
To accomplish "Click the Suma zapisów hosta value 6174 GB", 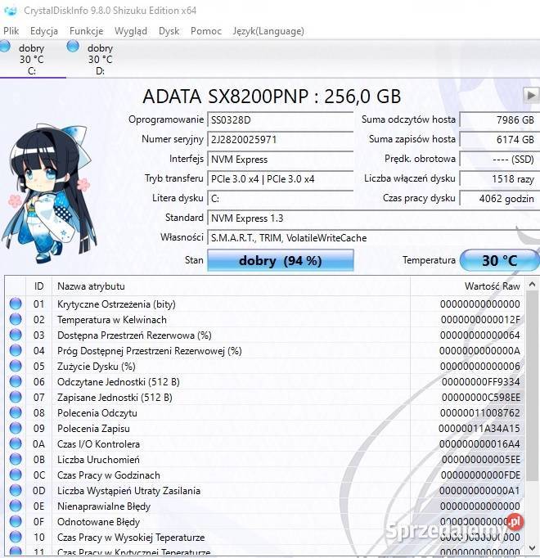I will 499,139.
